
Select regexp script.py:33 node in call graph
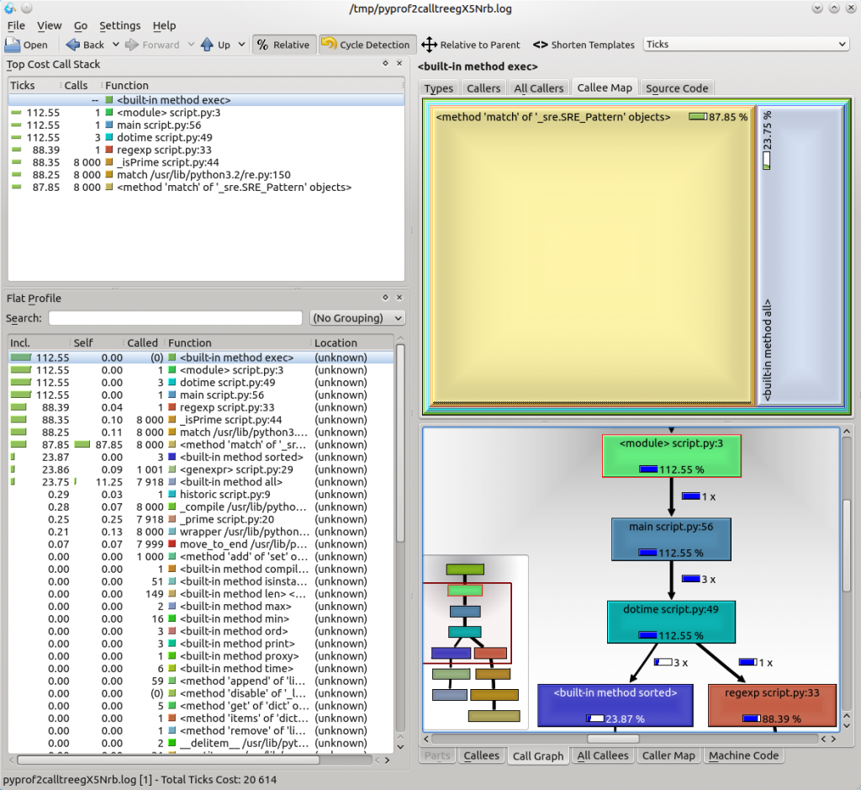772,706
